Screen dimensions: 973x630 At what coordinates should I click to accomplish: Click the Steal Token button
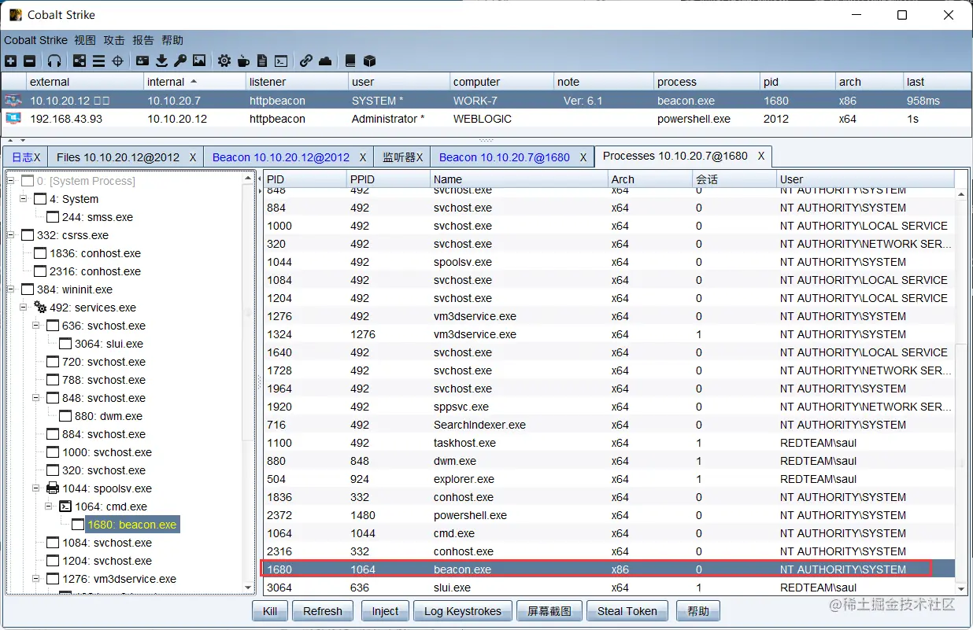point(627,611)
